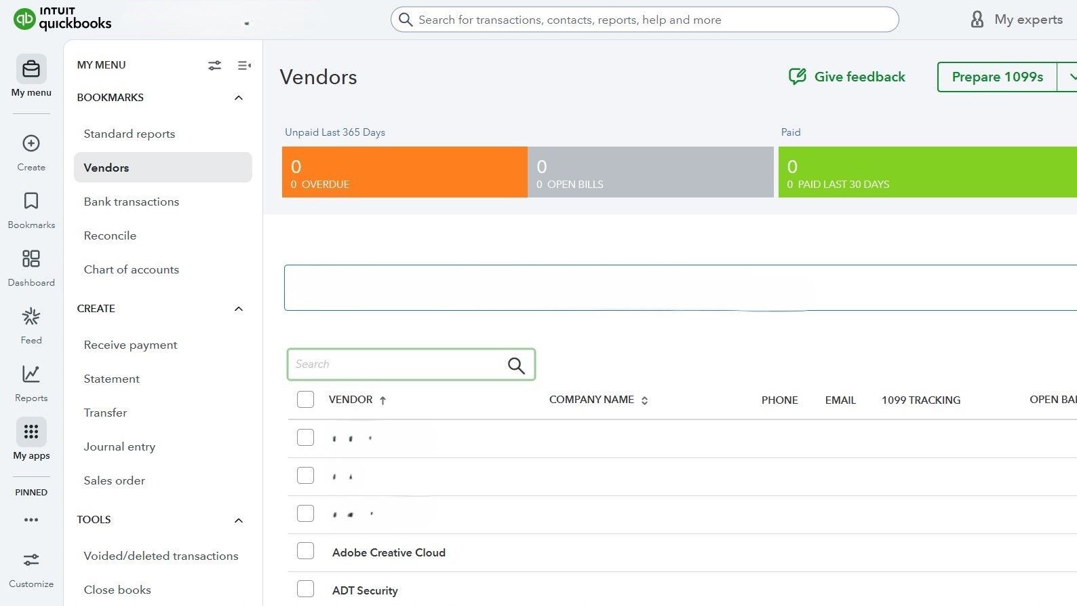Open Voided/deleted transactions
This screenshot has height=606, width=1077.
161,556
